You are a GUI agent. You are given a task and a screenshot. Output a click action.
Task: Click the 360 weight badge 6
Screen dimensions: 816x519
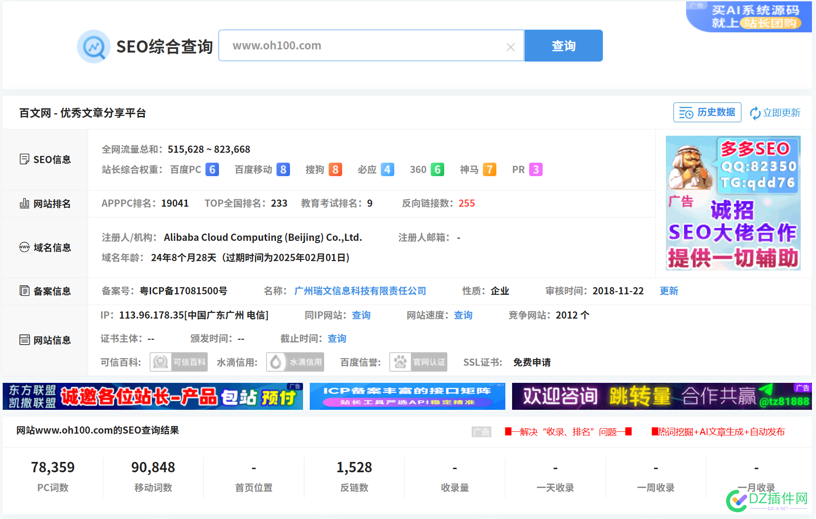pos(437,169)
